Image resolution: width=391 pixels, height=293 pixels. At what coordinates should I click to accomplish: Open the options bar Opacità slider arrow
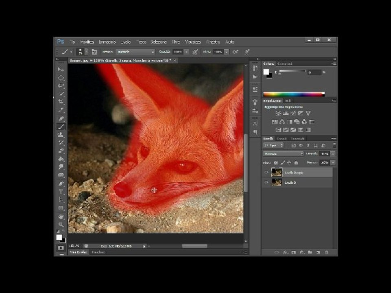click(186, 52)
